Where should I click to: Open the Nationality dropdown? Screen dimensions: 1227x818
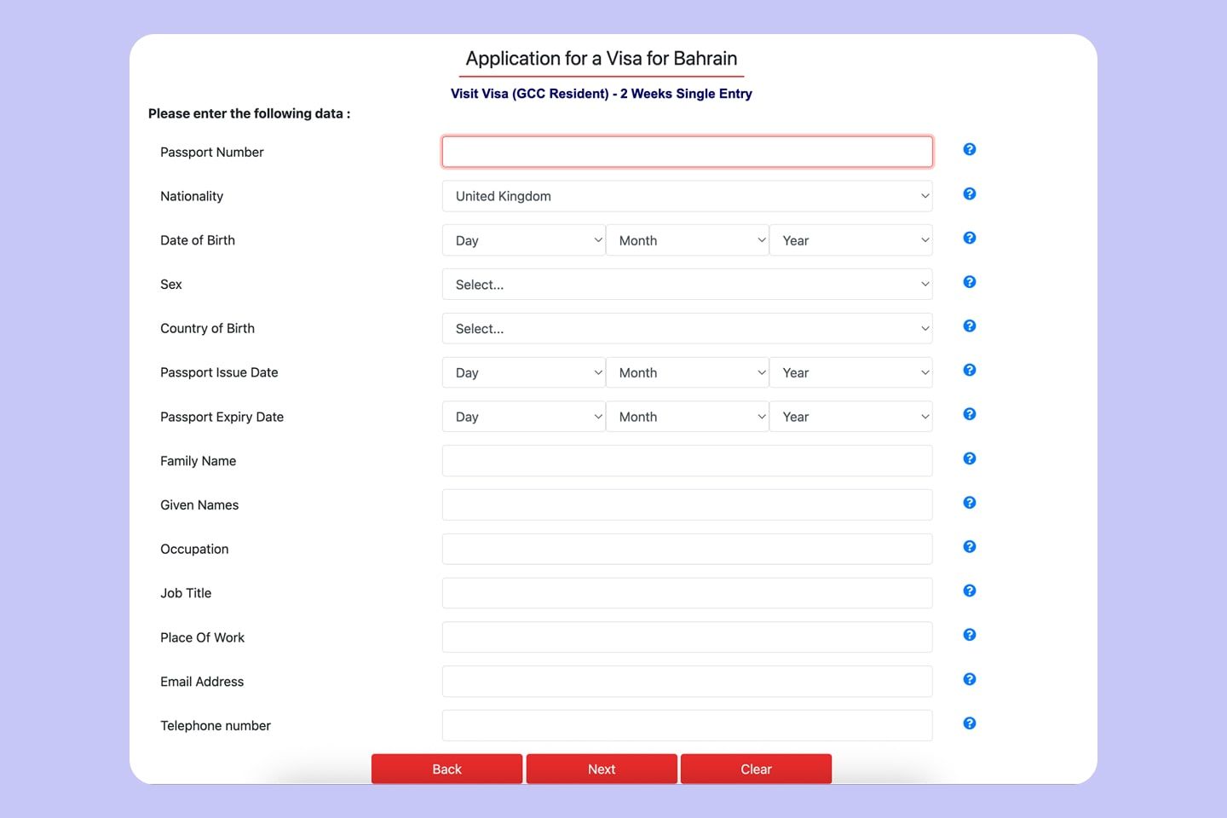tap(687, 196)
